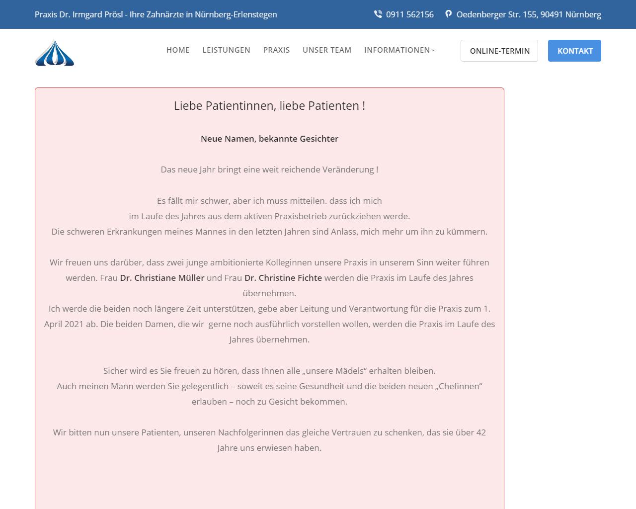Click the top bar title Praxis Dr. Irmgard Prösl
The height and width of the screenshot is (509, 636).
156,14
